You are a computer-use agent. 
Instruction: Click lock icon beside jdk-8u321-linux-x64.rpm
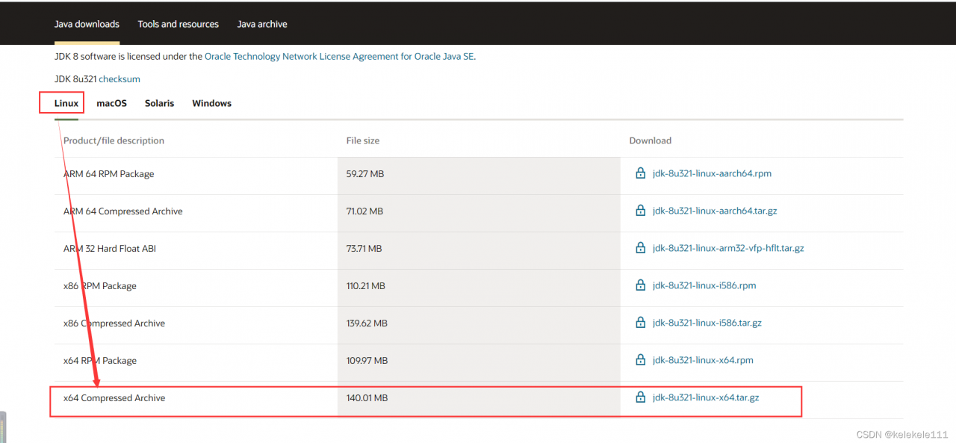click(x=640, y=360)
